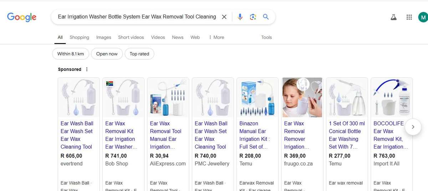The image size is (428, 191).
Task: Open Google Lens image search
Action: pos(253,17)
